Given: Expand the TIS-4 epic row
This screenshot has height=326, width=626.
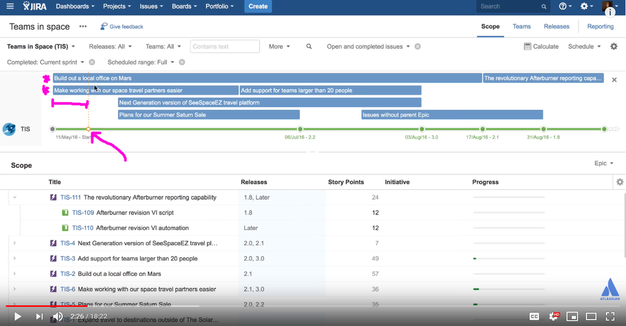Looking at the screenshot, I should click(14, 243).
